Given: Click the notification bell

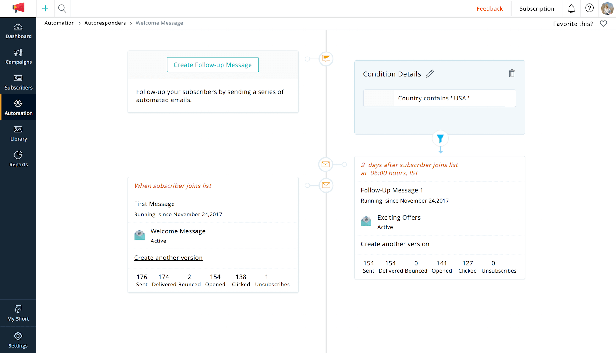Looking at the screenshot, I should point(571,8).
